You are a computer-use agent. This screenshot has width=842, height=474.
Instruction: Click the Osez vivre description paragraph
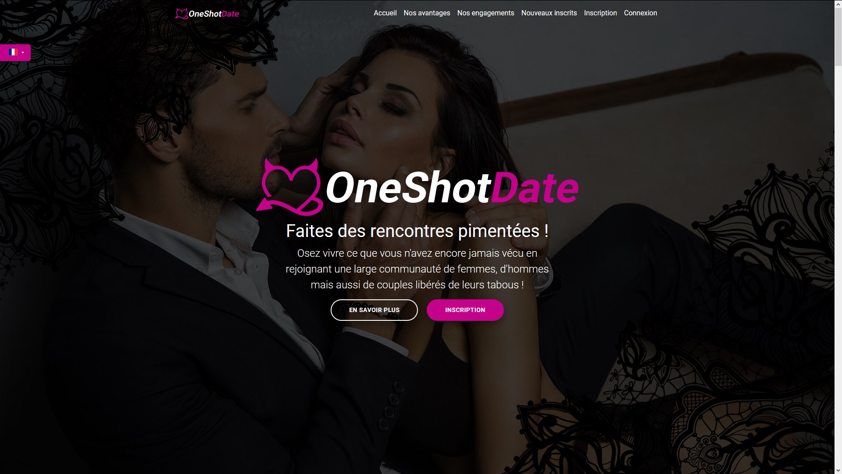[x=417, y=269]
